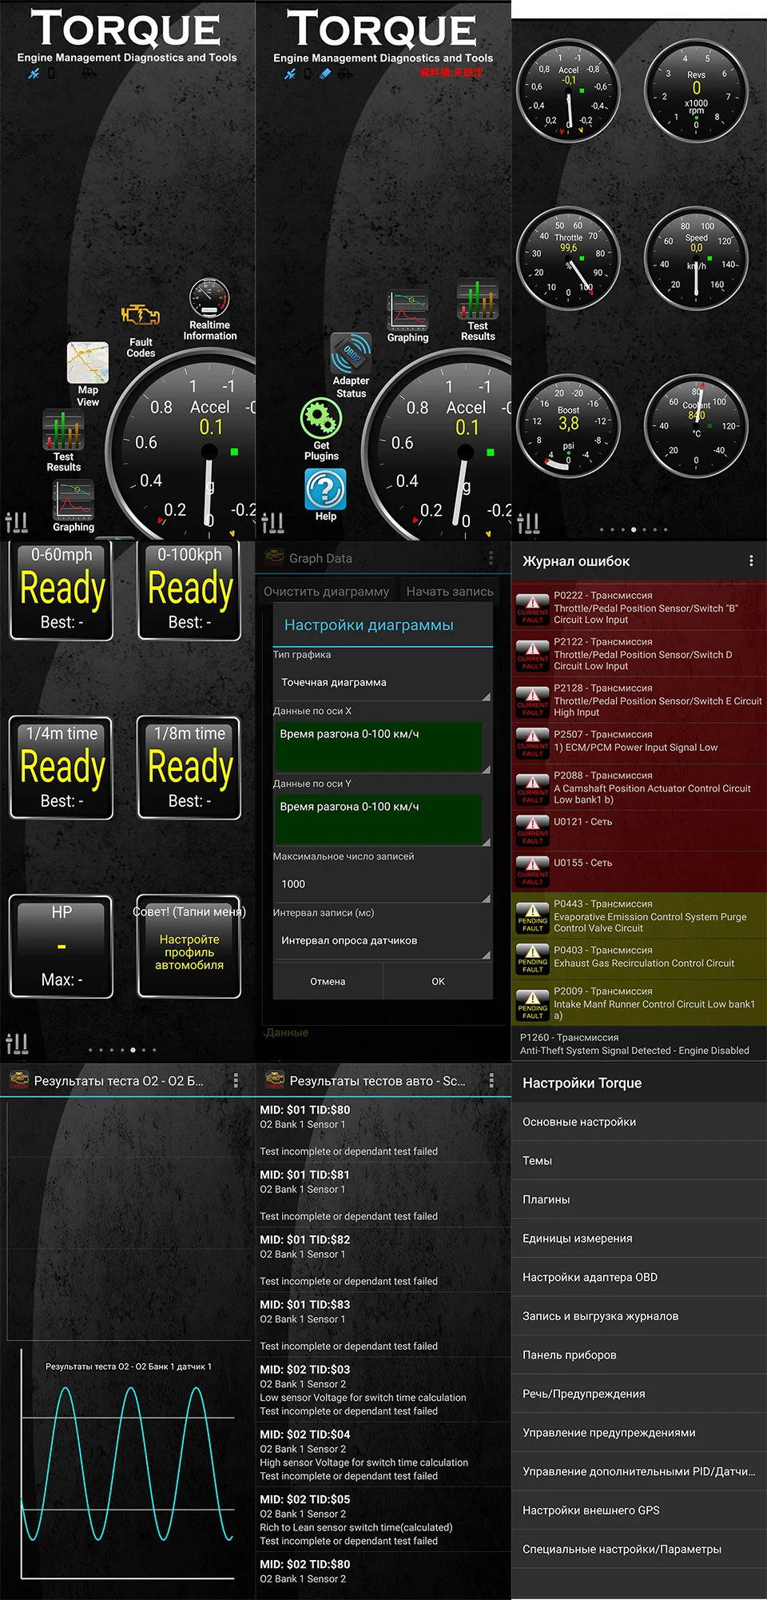This screenshot has width=767, height=1600.
Task: Click OK in the Настройки диаграммы dialog
Action: pos(438,981)
